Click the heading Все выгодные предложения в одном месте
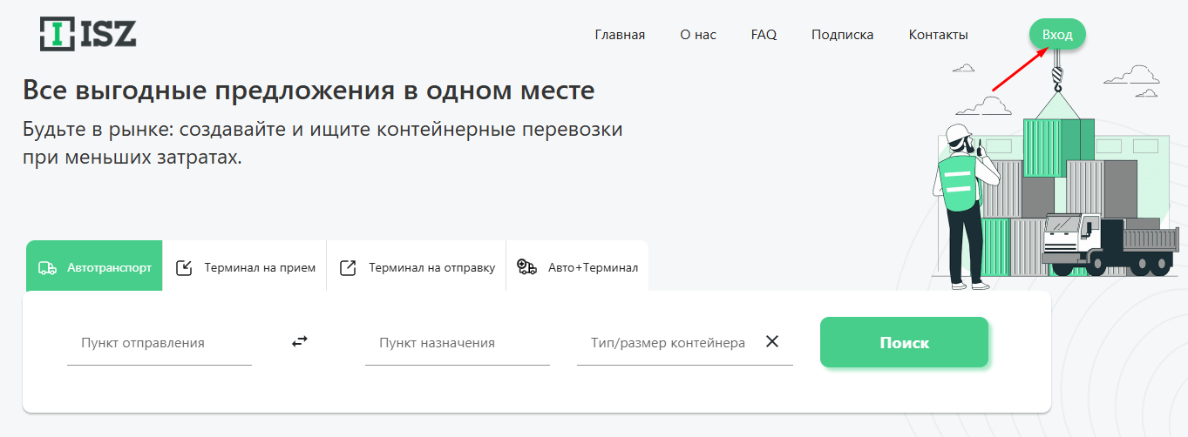The height and width of the screenshot is (437, 1188). [309, 91]
